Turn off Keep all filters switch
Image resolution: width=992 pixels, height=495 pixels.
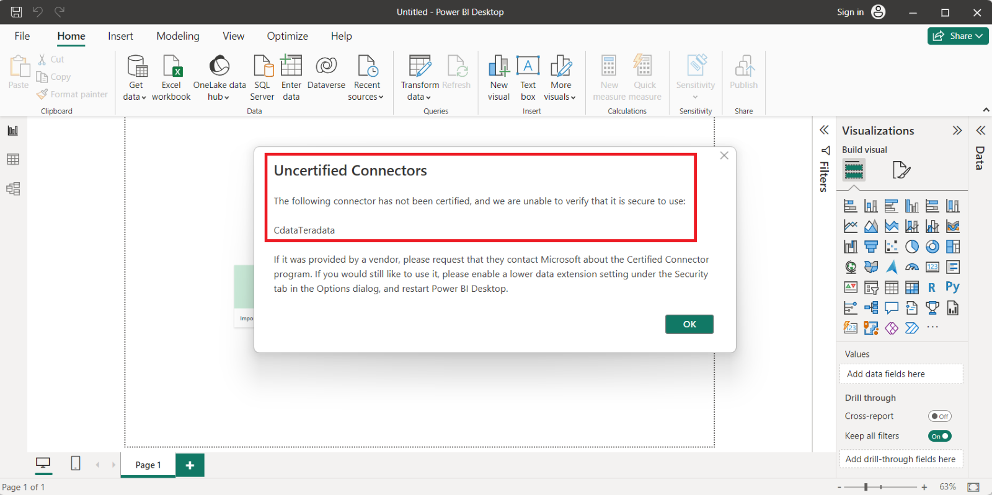pos(940,436)
